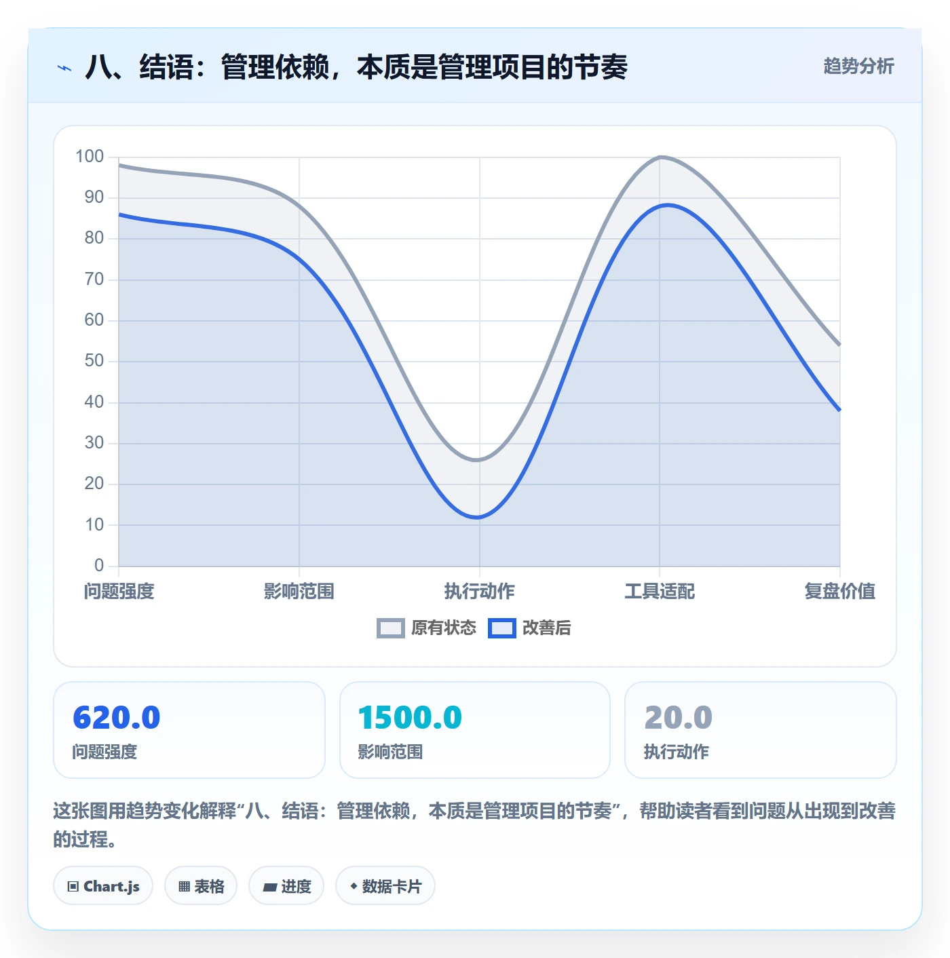Select the 进度 tag
This screenshot has height=958, width=950.
tap(286, 886)
